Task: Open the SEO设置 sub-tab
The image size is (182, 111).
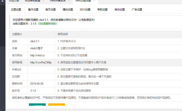Action: coord(85,10)
